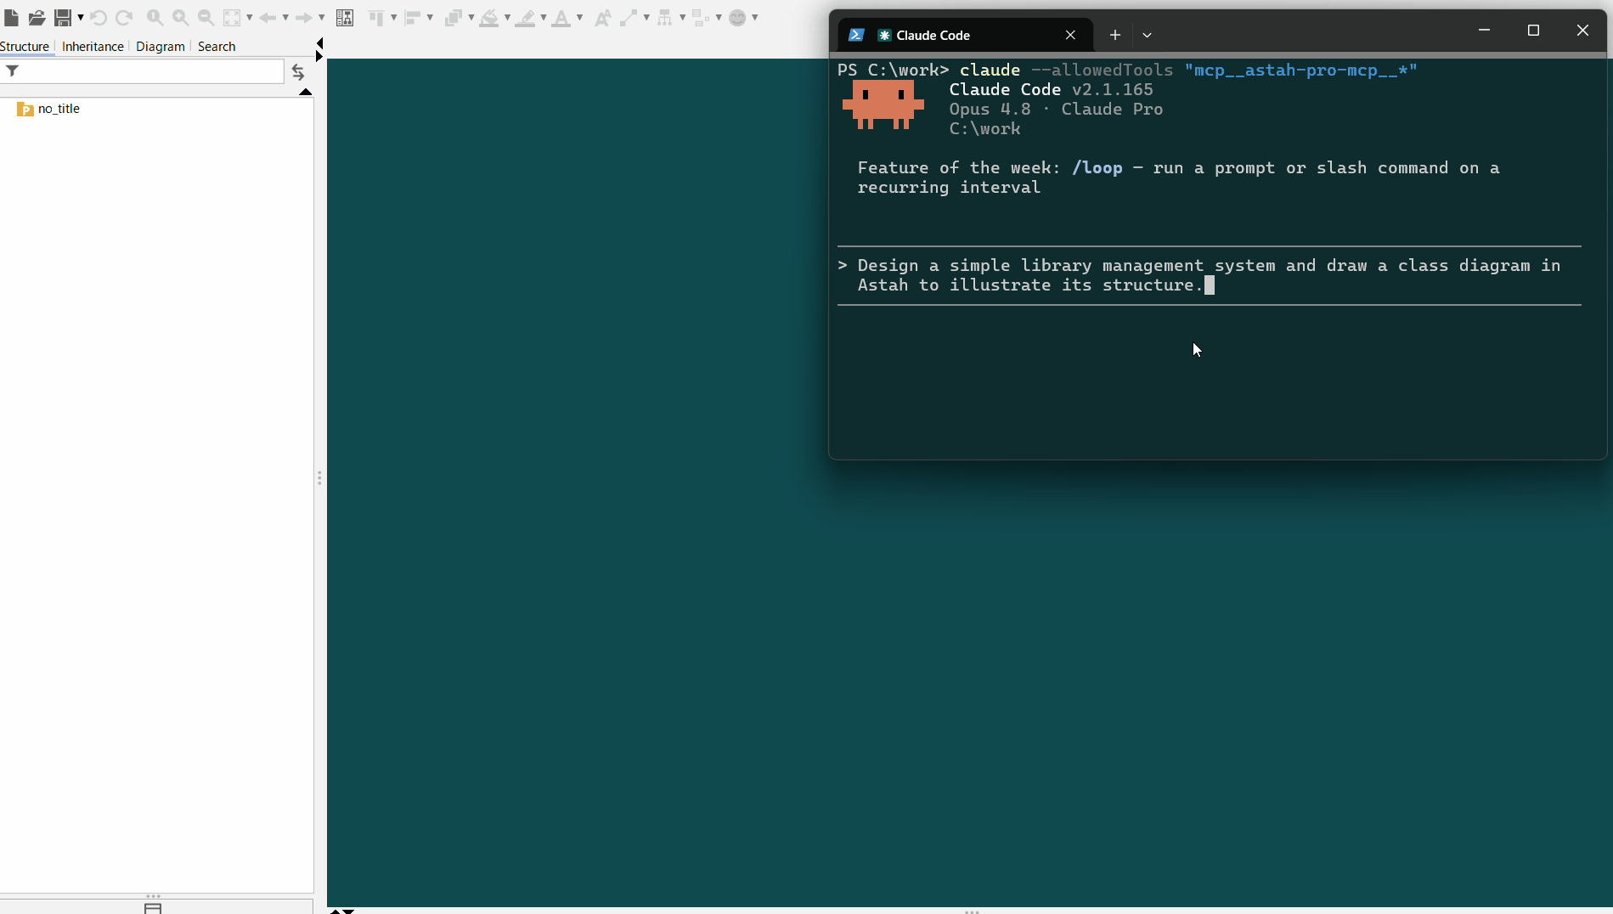The image size is (1613, 914).
Task: Switch to the Inheritance tab
Action: coord(93,46)
